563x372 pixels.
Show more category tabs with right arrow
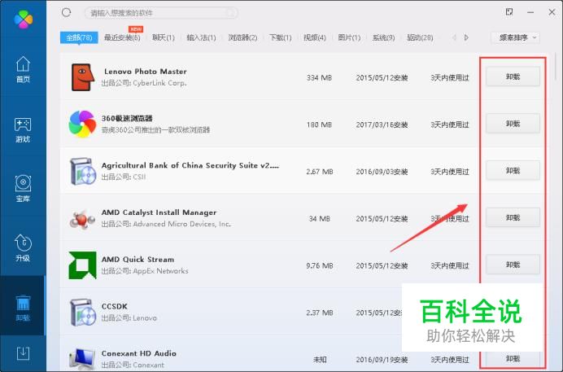click(466, 37)
